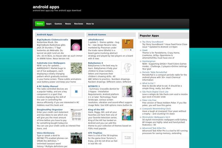Open Advanced Task Killer Pro link
This screenshot has height=148, width=222.
(154, 128)
